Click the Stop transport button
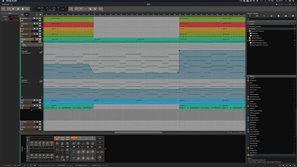 click(x=18, y=9)
